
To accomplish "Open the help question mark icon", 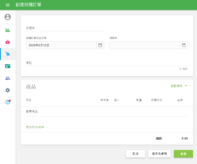I will click(8, 102).
